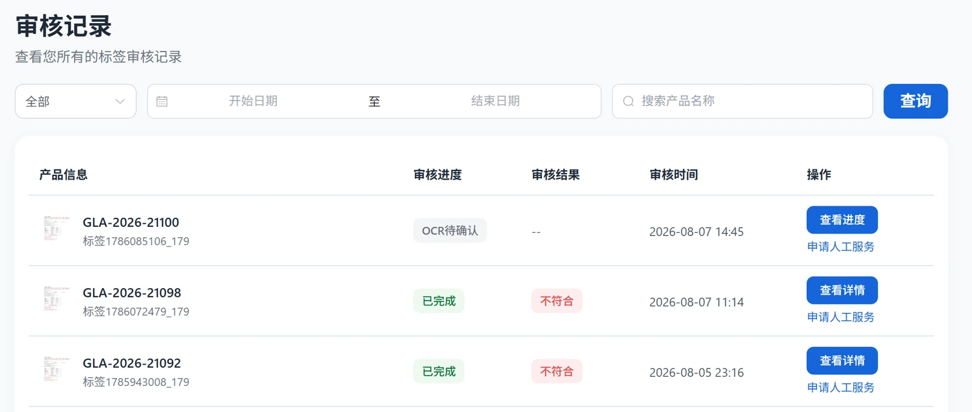This screenshot has height=412, width=972.
Task: Click 查看进度 for GLA-2026-21100
Action: click(x=842, y=220)
